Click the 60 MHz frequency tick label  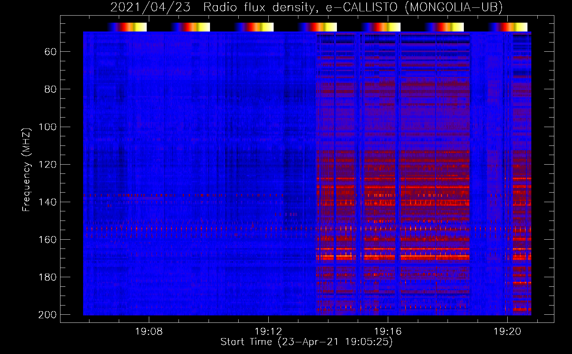(51, 52)
